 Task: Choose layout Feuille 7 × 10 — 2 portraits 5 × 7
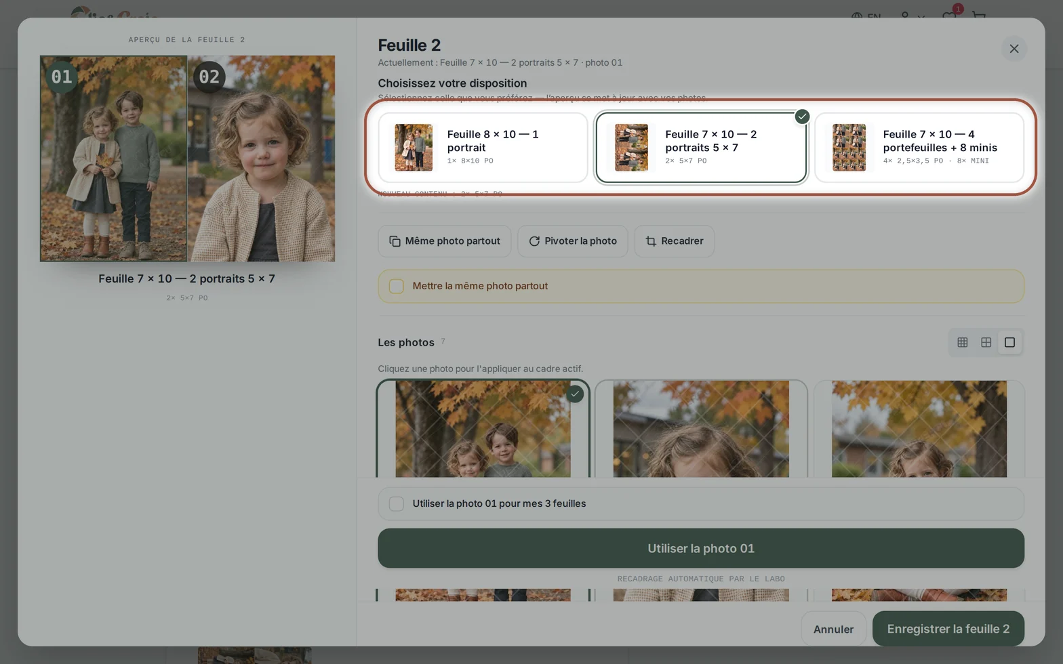tap(701, 147)
